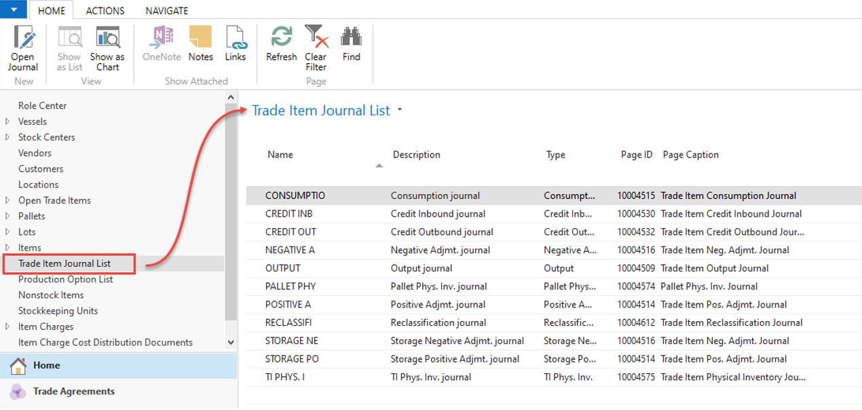The image size is (862, 410).
Task: Select Production Option List in navigation pane
Action: tap(66, 279)
